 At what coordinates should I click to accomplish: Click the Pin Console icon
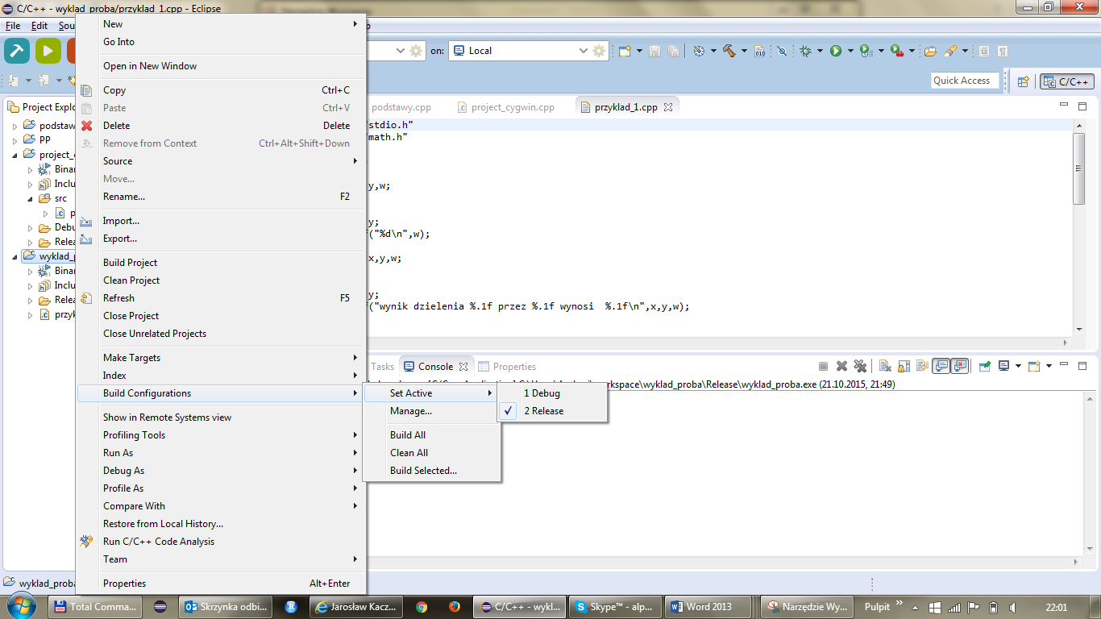(x=984, y=366)
